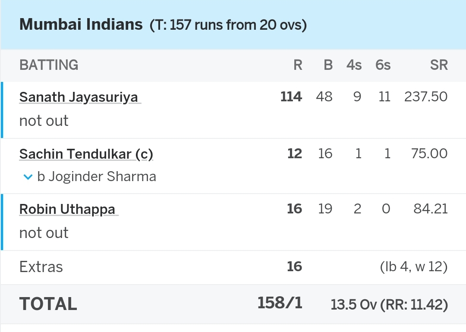Expand the dismissal chevron beside Joginder Sharma

pyautogui.click(x=28, y=177)
